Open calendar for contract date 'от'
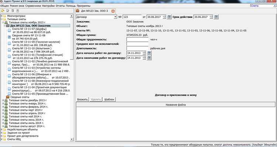The height and width of the screenshot is (147, 277). 169,17
